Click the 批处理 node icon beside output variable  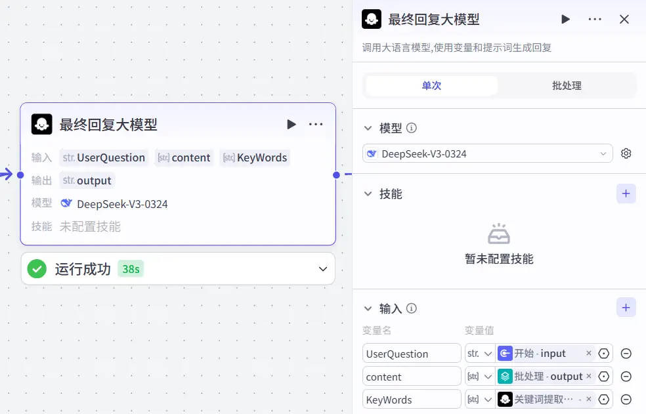504,376
